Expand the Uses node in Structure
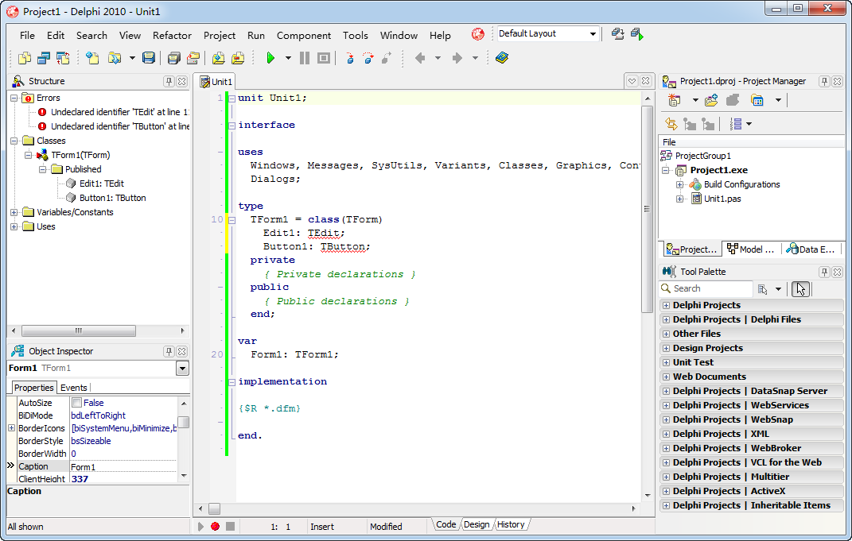852x541 pixels. (14, 227)
